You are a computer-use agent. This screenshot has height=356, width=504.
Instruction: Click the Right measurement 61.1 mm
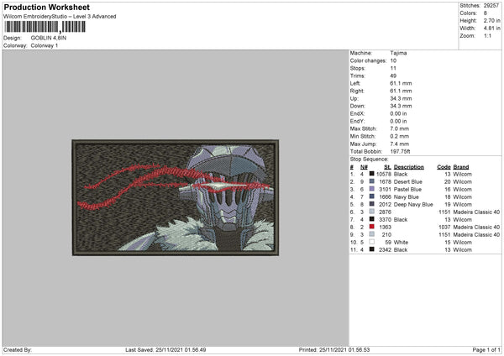[401, 91]
